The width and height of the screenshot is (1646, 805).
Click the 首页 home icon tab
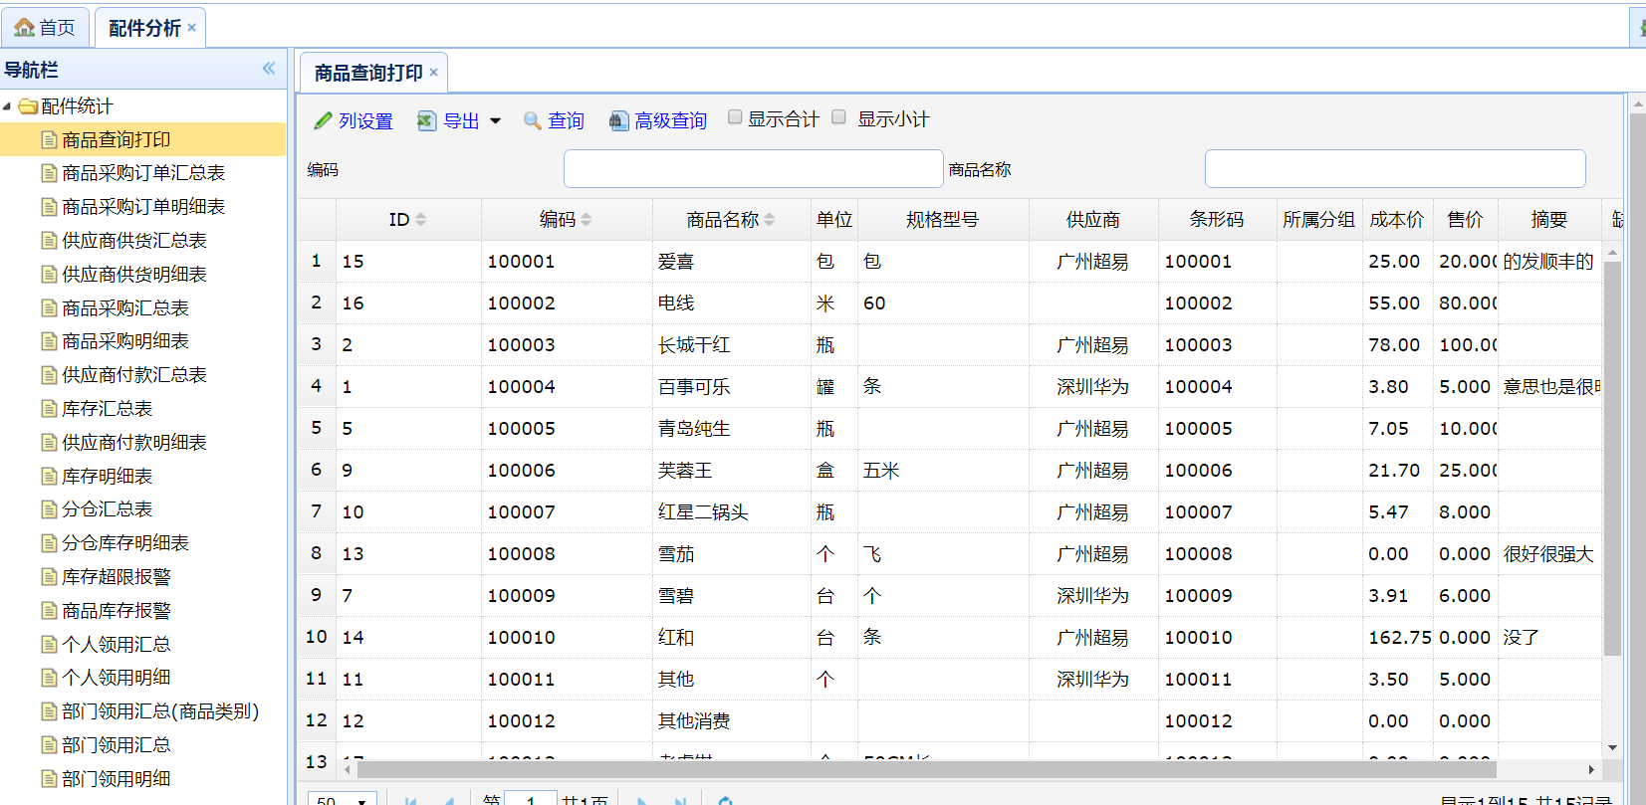click(45, 28)
